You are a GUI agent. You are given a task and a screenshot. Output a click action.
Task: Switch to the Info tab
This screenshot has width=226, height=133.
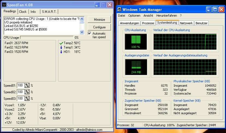[x=33, y=12]
